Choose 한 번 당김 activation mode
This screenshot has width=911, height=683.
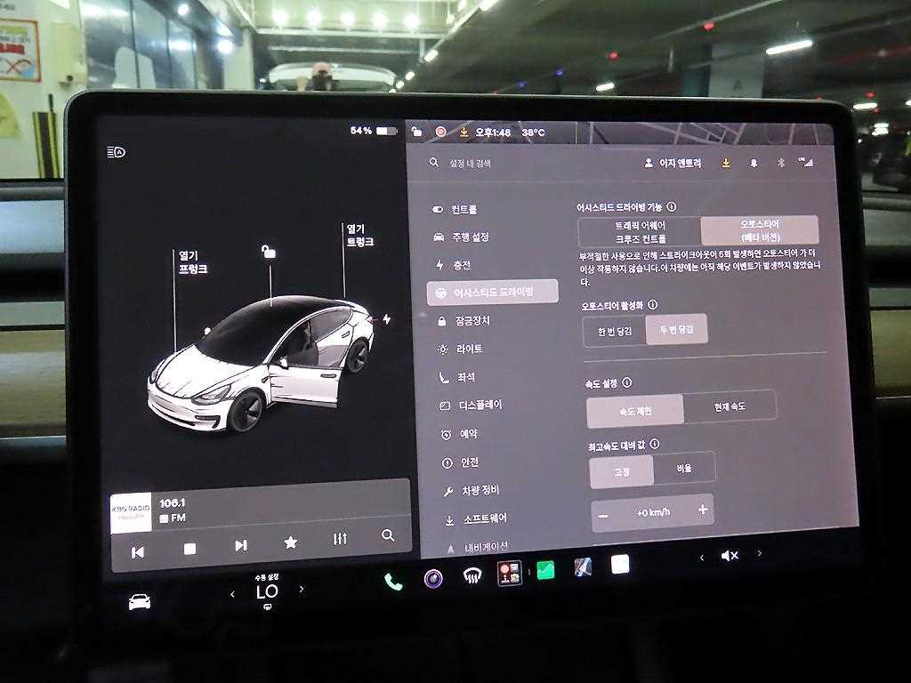click(614, 332)
